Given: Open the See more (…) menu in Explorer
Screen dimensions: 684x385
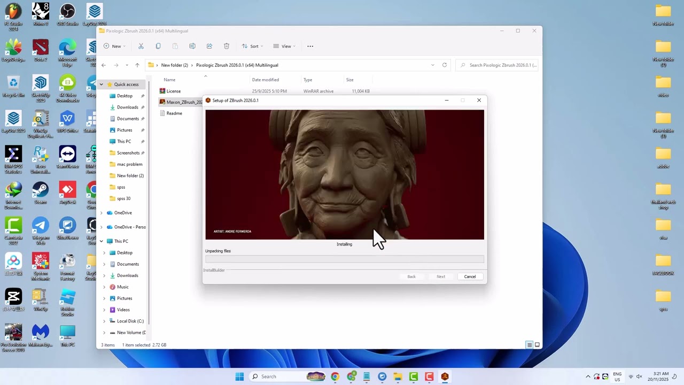Looking at the screenshot, I should (310, 46).
